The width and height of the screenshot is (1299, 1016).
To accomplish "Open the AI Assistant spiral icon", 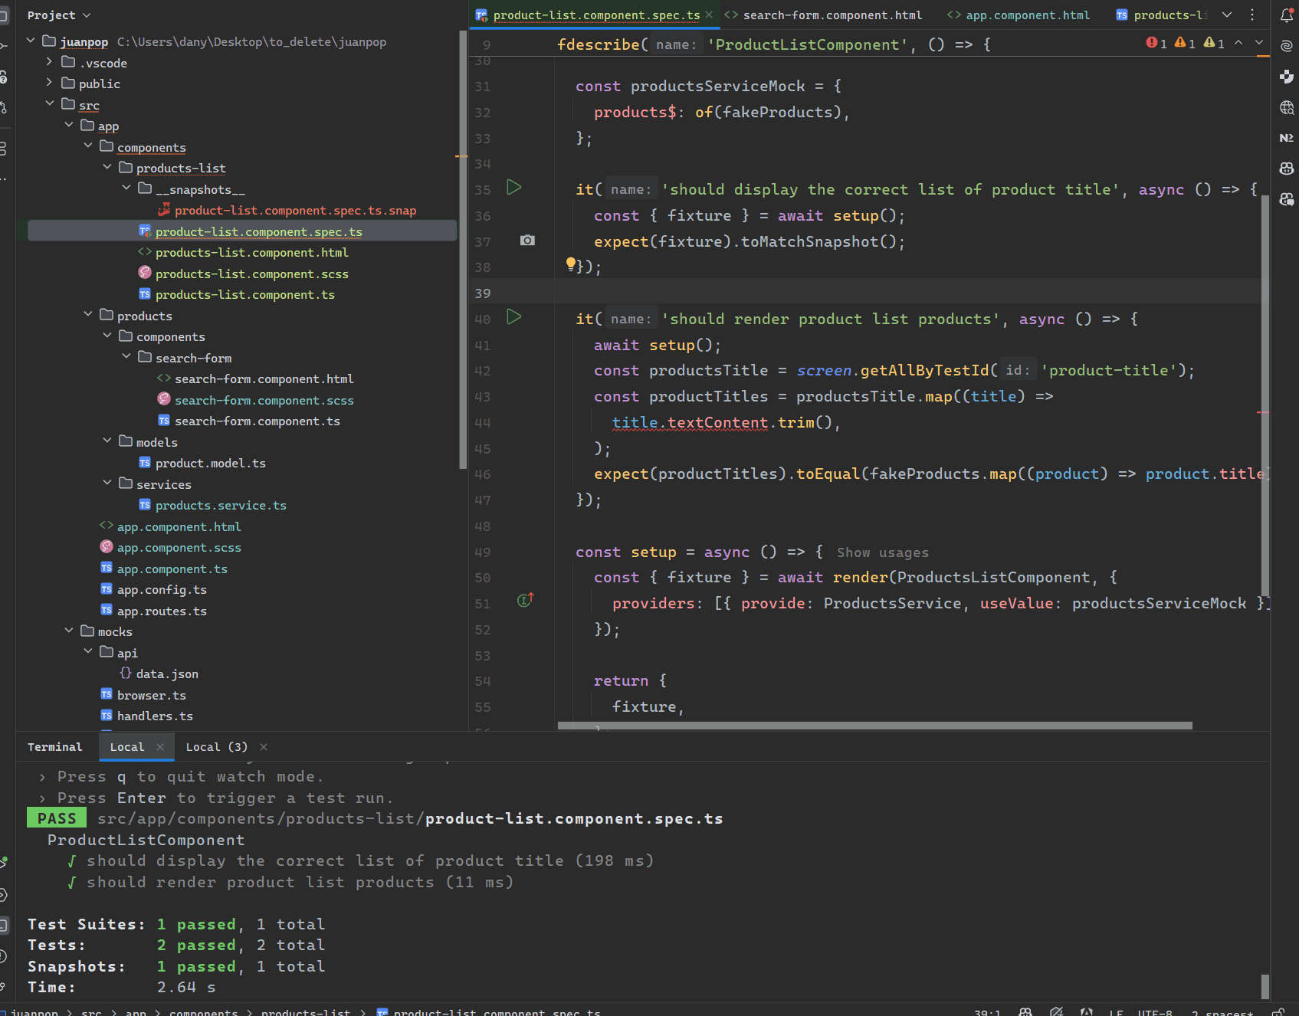I will coord(1287,46).
